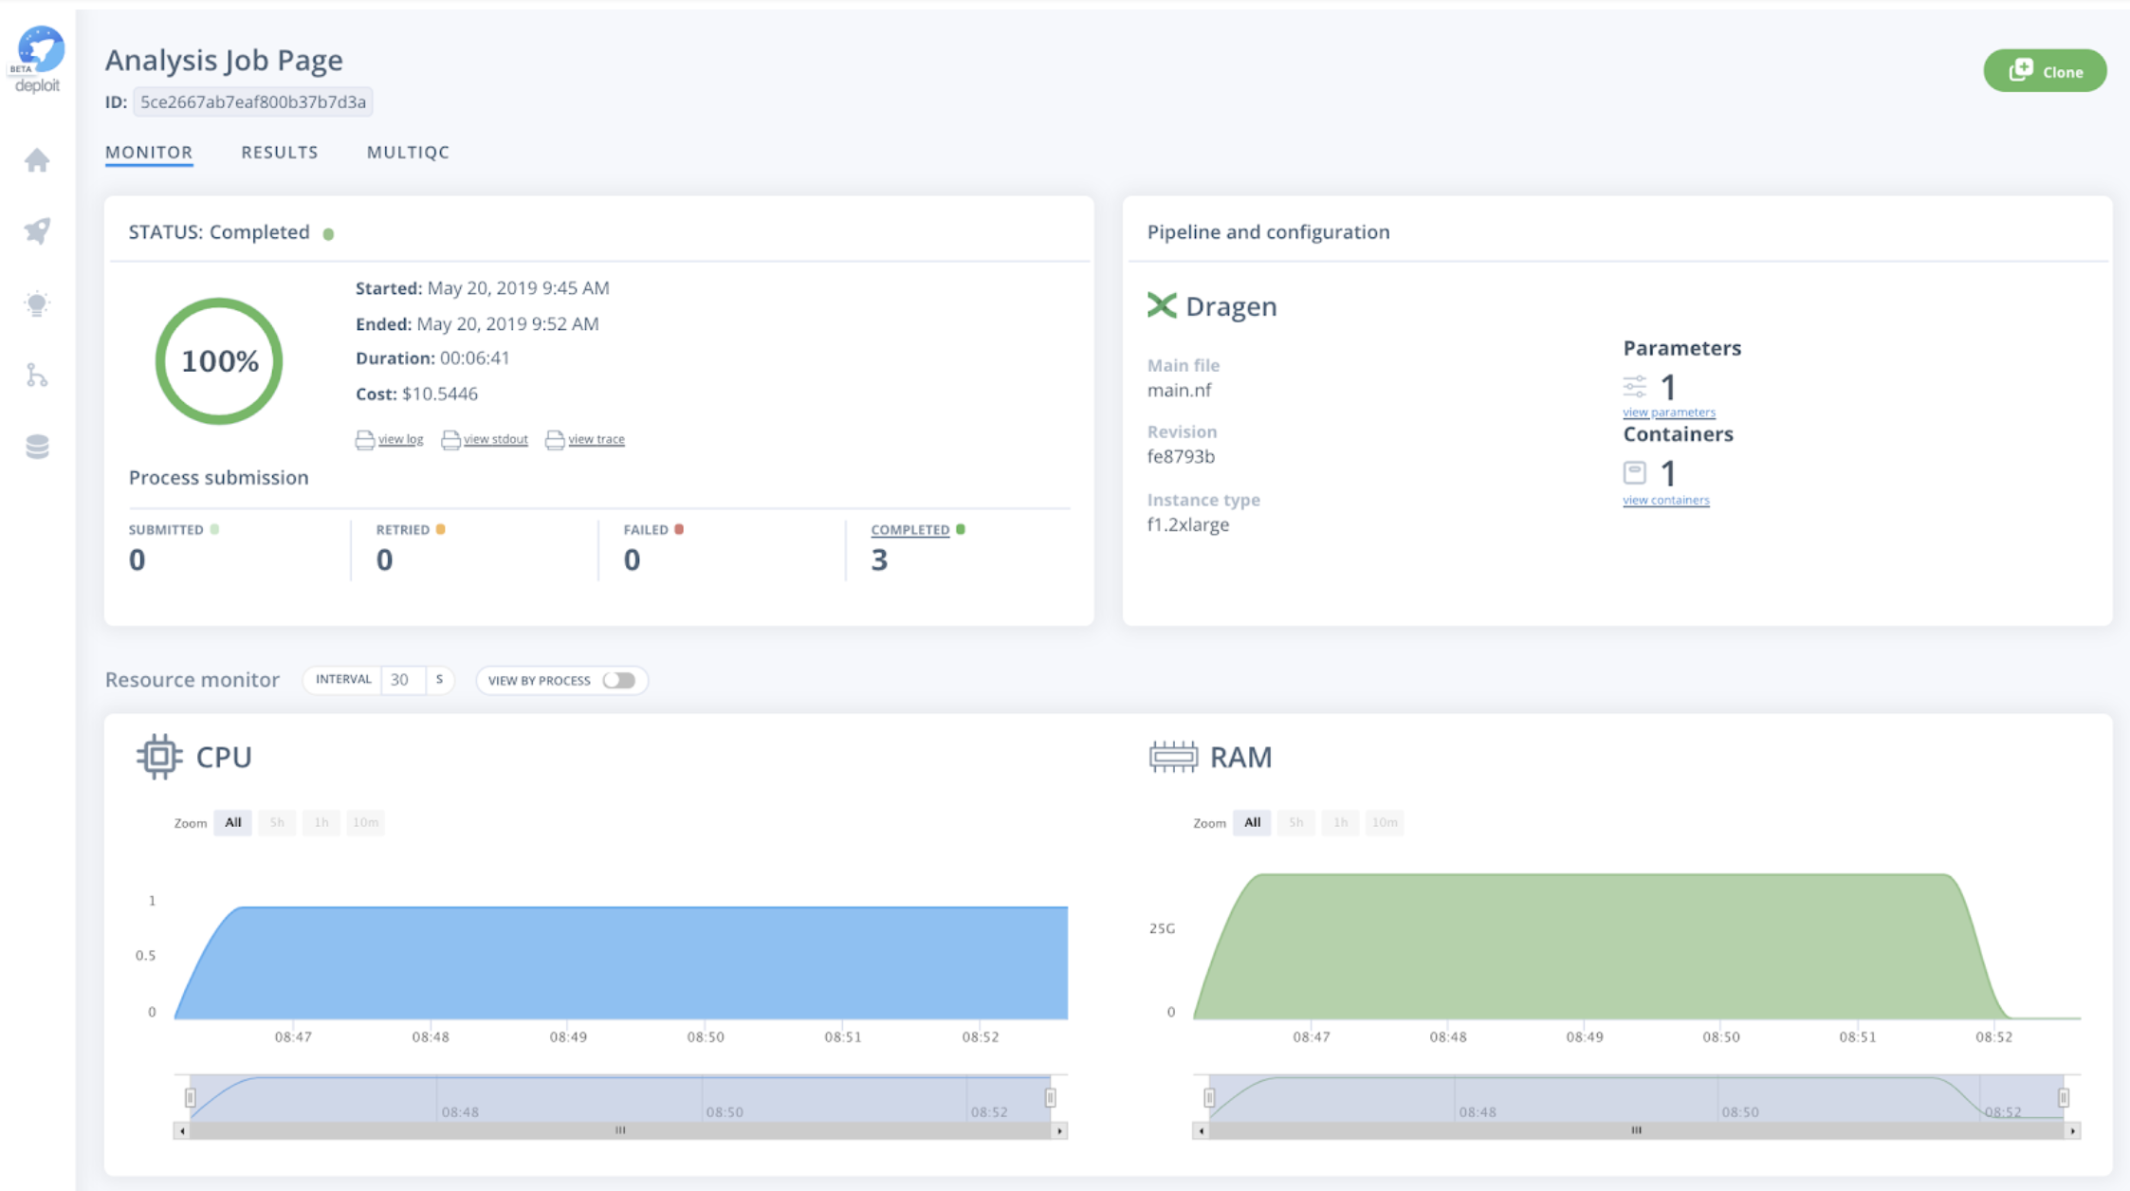The width and height of the screenshot is (2130, 1191).
Task: Open the MultiQC tab
Action: coord(409,152)
